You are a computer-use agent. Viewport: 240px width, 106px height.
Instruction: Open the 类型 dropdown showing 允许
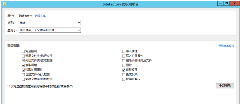coord(50,23)
